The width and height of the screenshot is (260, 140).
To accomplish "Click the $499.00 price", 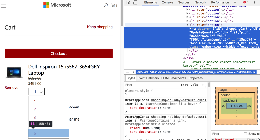I will [x=35, y=84].
